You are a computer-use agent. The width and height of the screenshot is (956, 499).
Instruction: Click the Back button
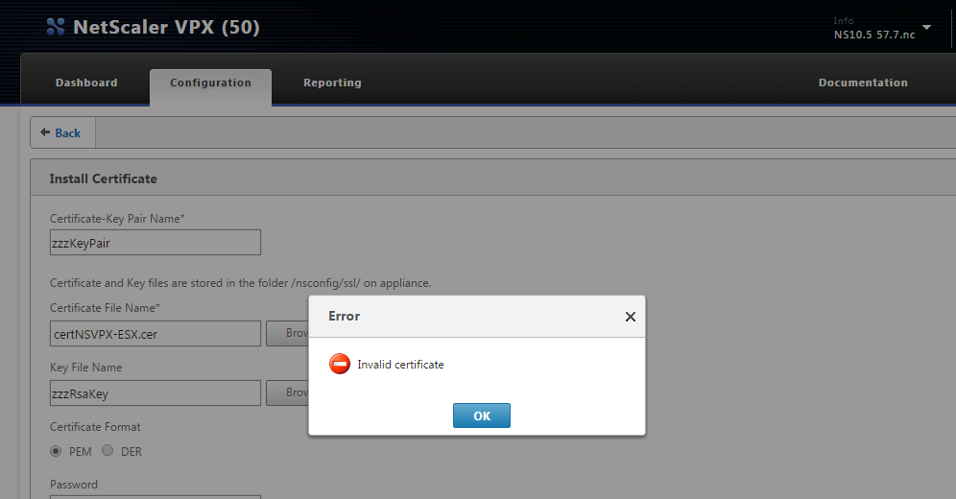click(61, 132)
